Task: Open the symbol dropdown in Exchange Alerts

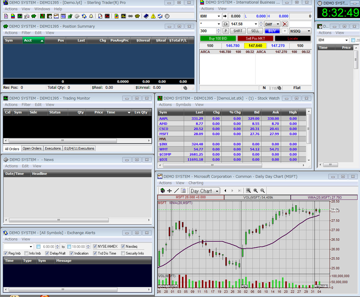Action: [31, 246]
